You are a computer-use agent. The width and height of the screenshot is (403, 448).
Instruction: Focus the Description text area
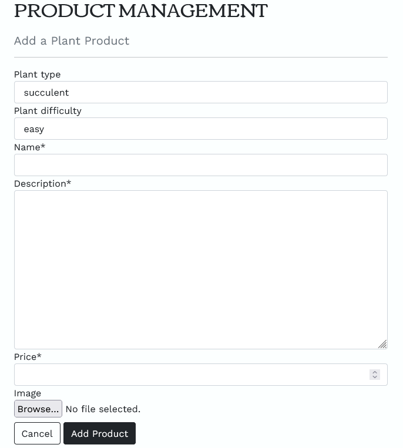[x=200, y=270]
